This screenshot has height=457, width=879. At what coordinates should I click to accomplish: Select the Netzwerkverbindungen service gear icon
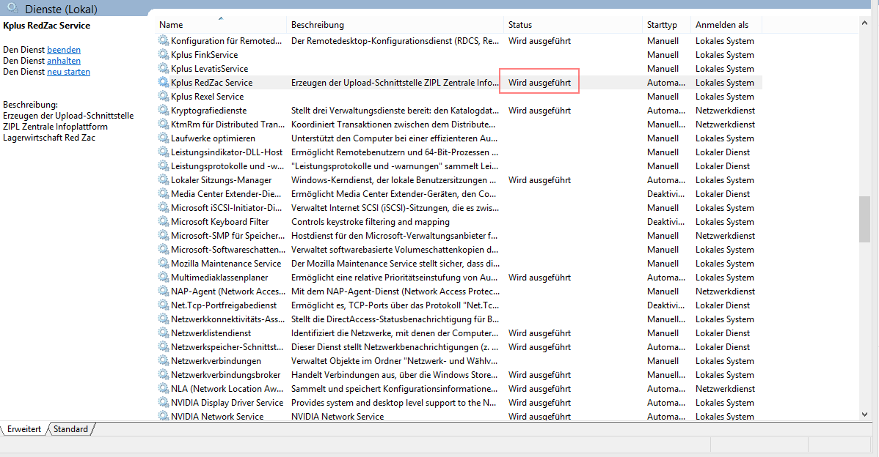[x=163, y=361]
